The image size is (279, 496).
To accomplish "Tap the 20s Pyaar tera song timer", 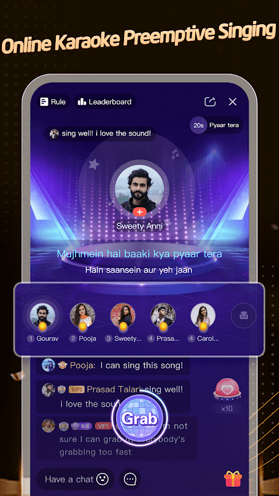I will (x=216, y=125).
